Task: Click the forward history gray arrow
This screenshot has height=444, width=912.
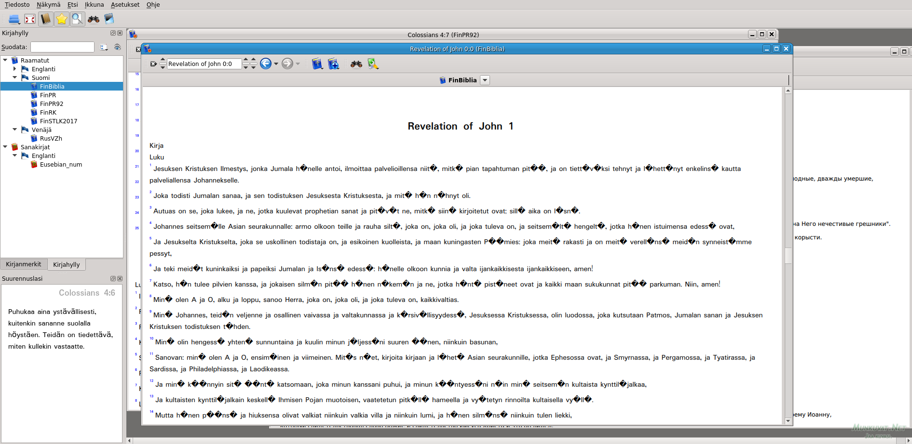Action: [x=287, y=64]
